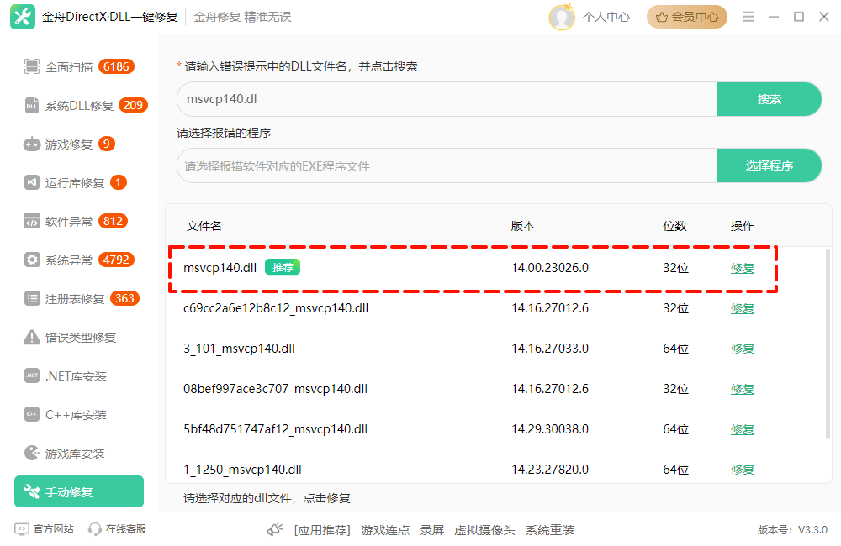Screen dimensions: 841x546
Task: Click the 版本号: V3.3.0 label
Action: point(792,530)
